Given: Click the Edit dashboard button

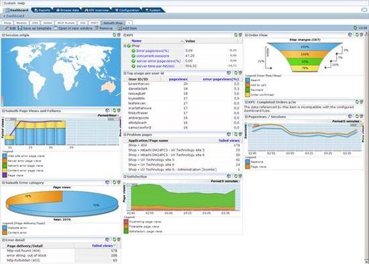Looking at the screenshot, I should pyautogui.click(x=10, y=28).
